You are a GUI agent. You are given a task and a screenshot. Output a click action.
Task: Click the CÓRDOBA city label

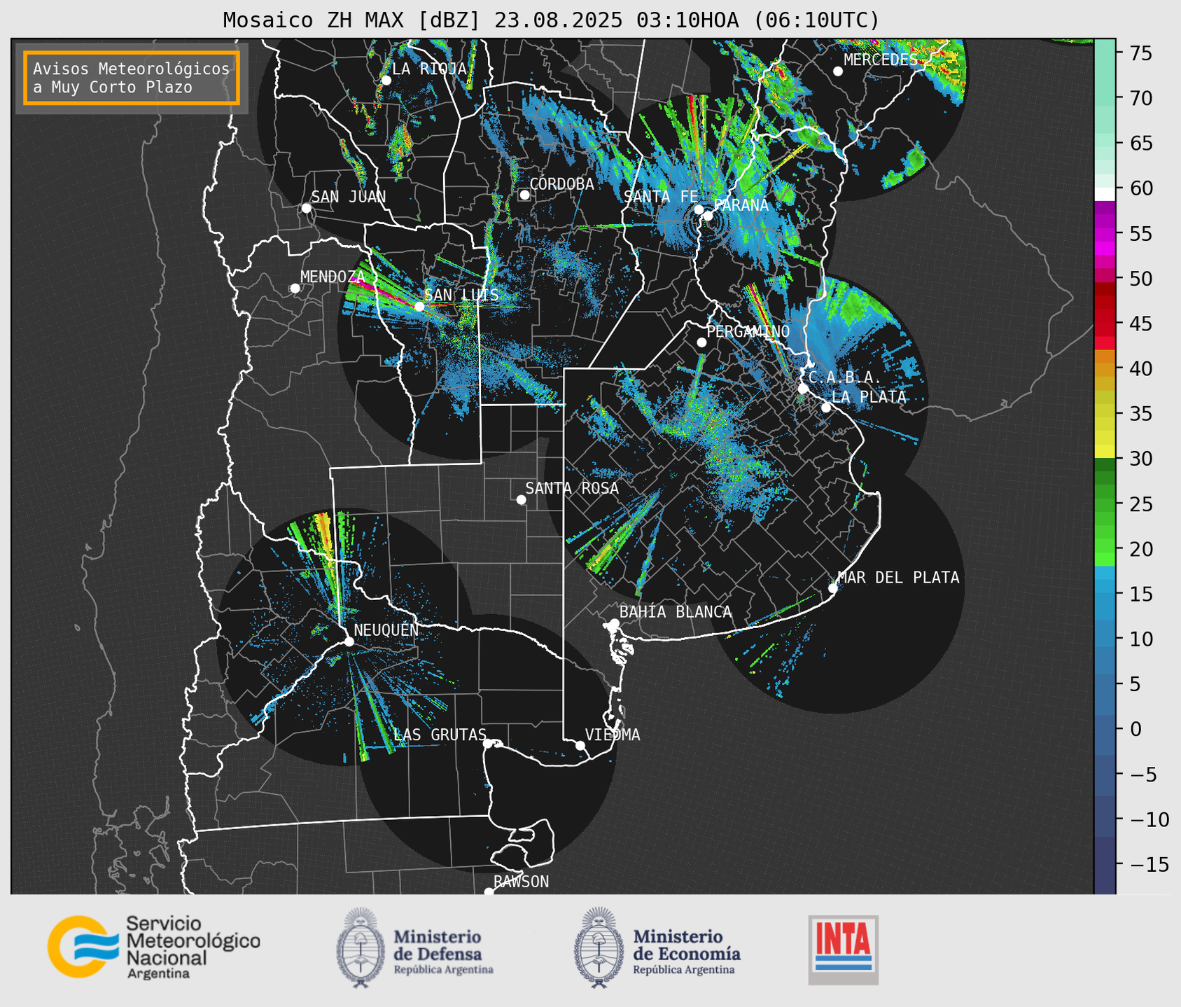click(561, 184)
